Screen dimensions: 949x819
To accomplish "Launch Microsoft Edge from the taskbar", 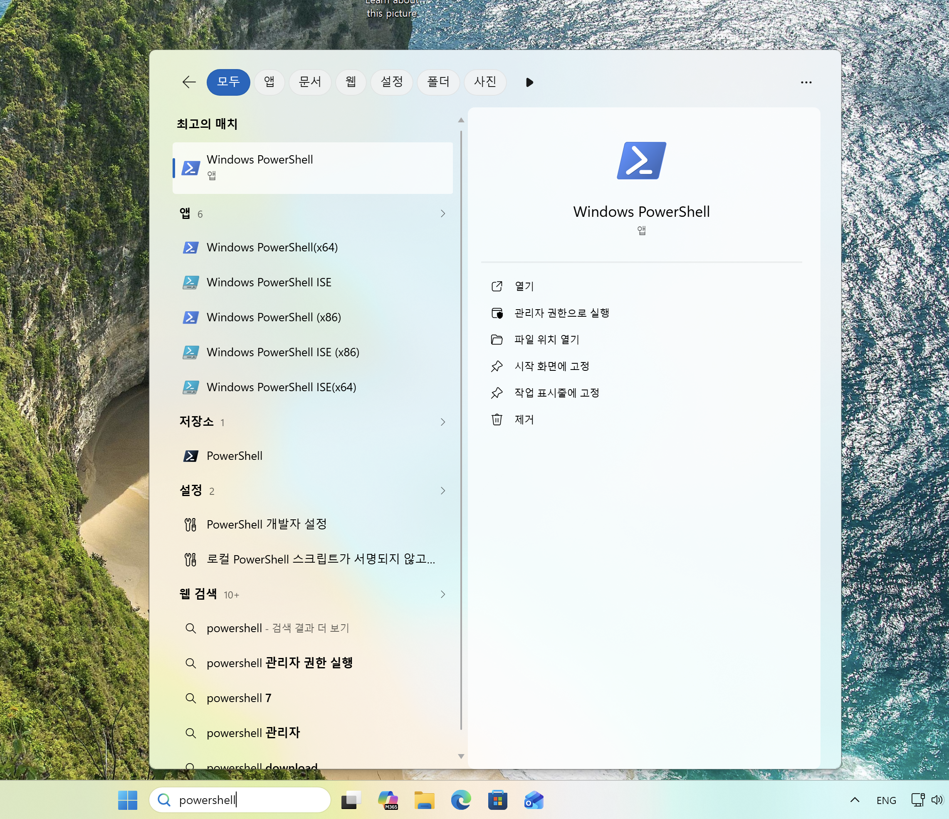I will (461, 800).
